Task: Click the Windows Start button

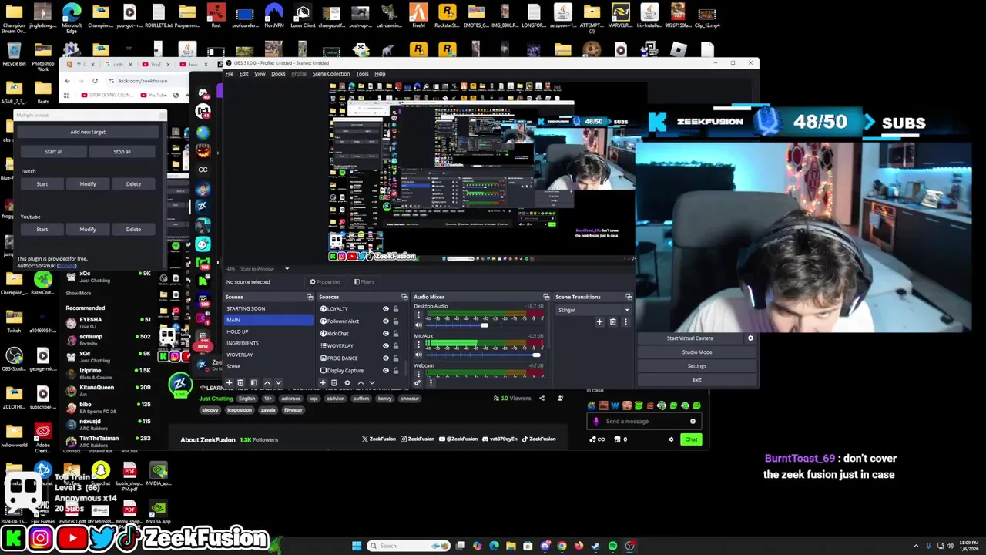Action: (357, 546)
